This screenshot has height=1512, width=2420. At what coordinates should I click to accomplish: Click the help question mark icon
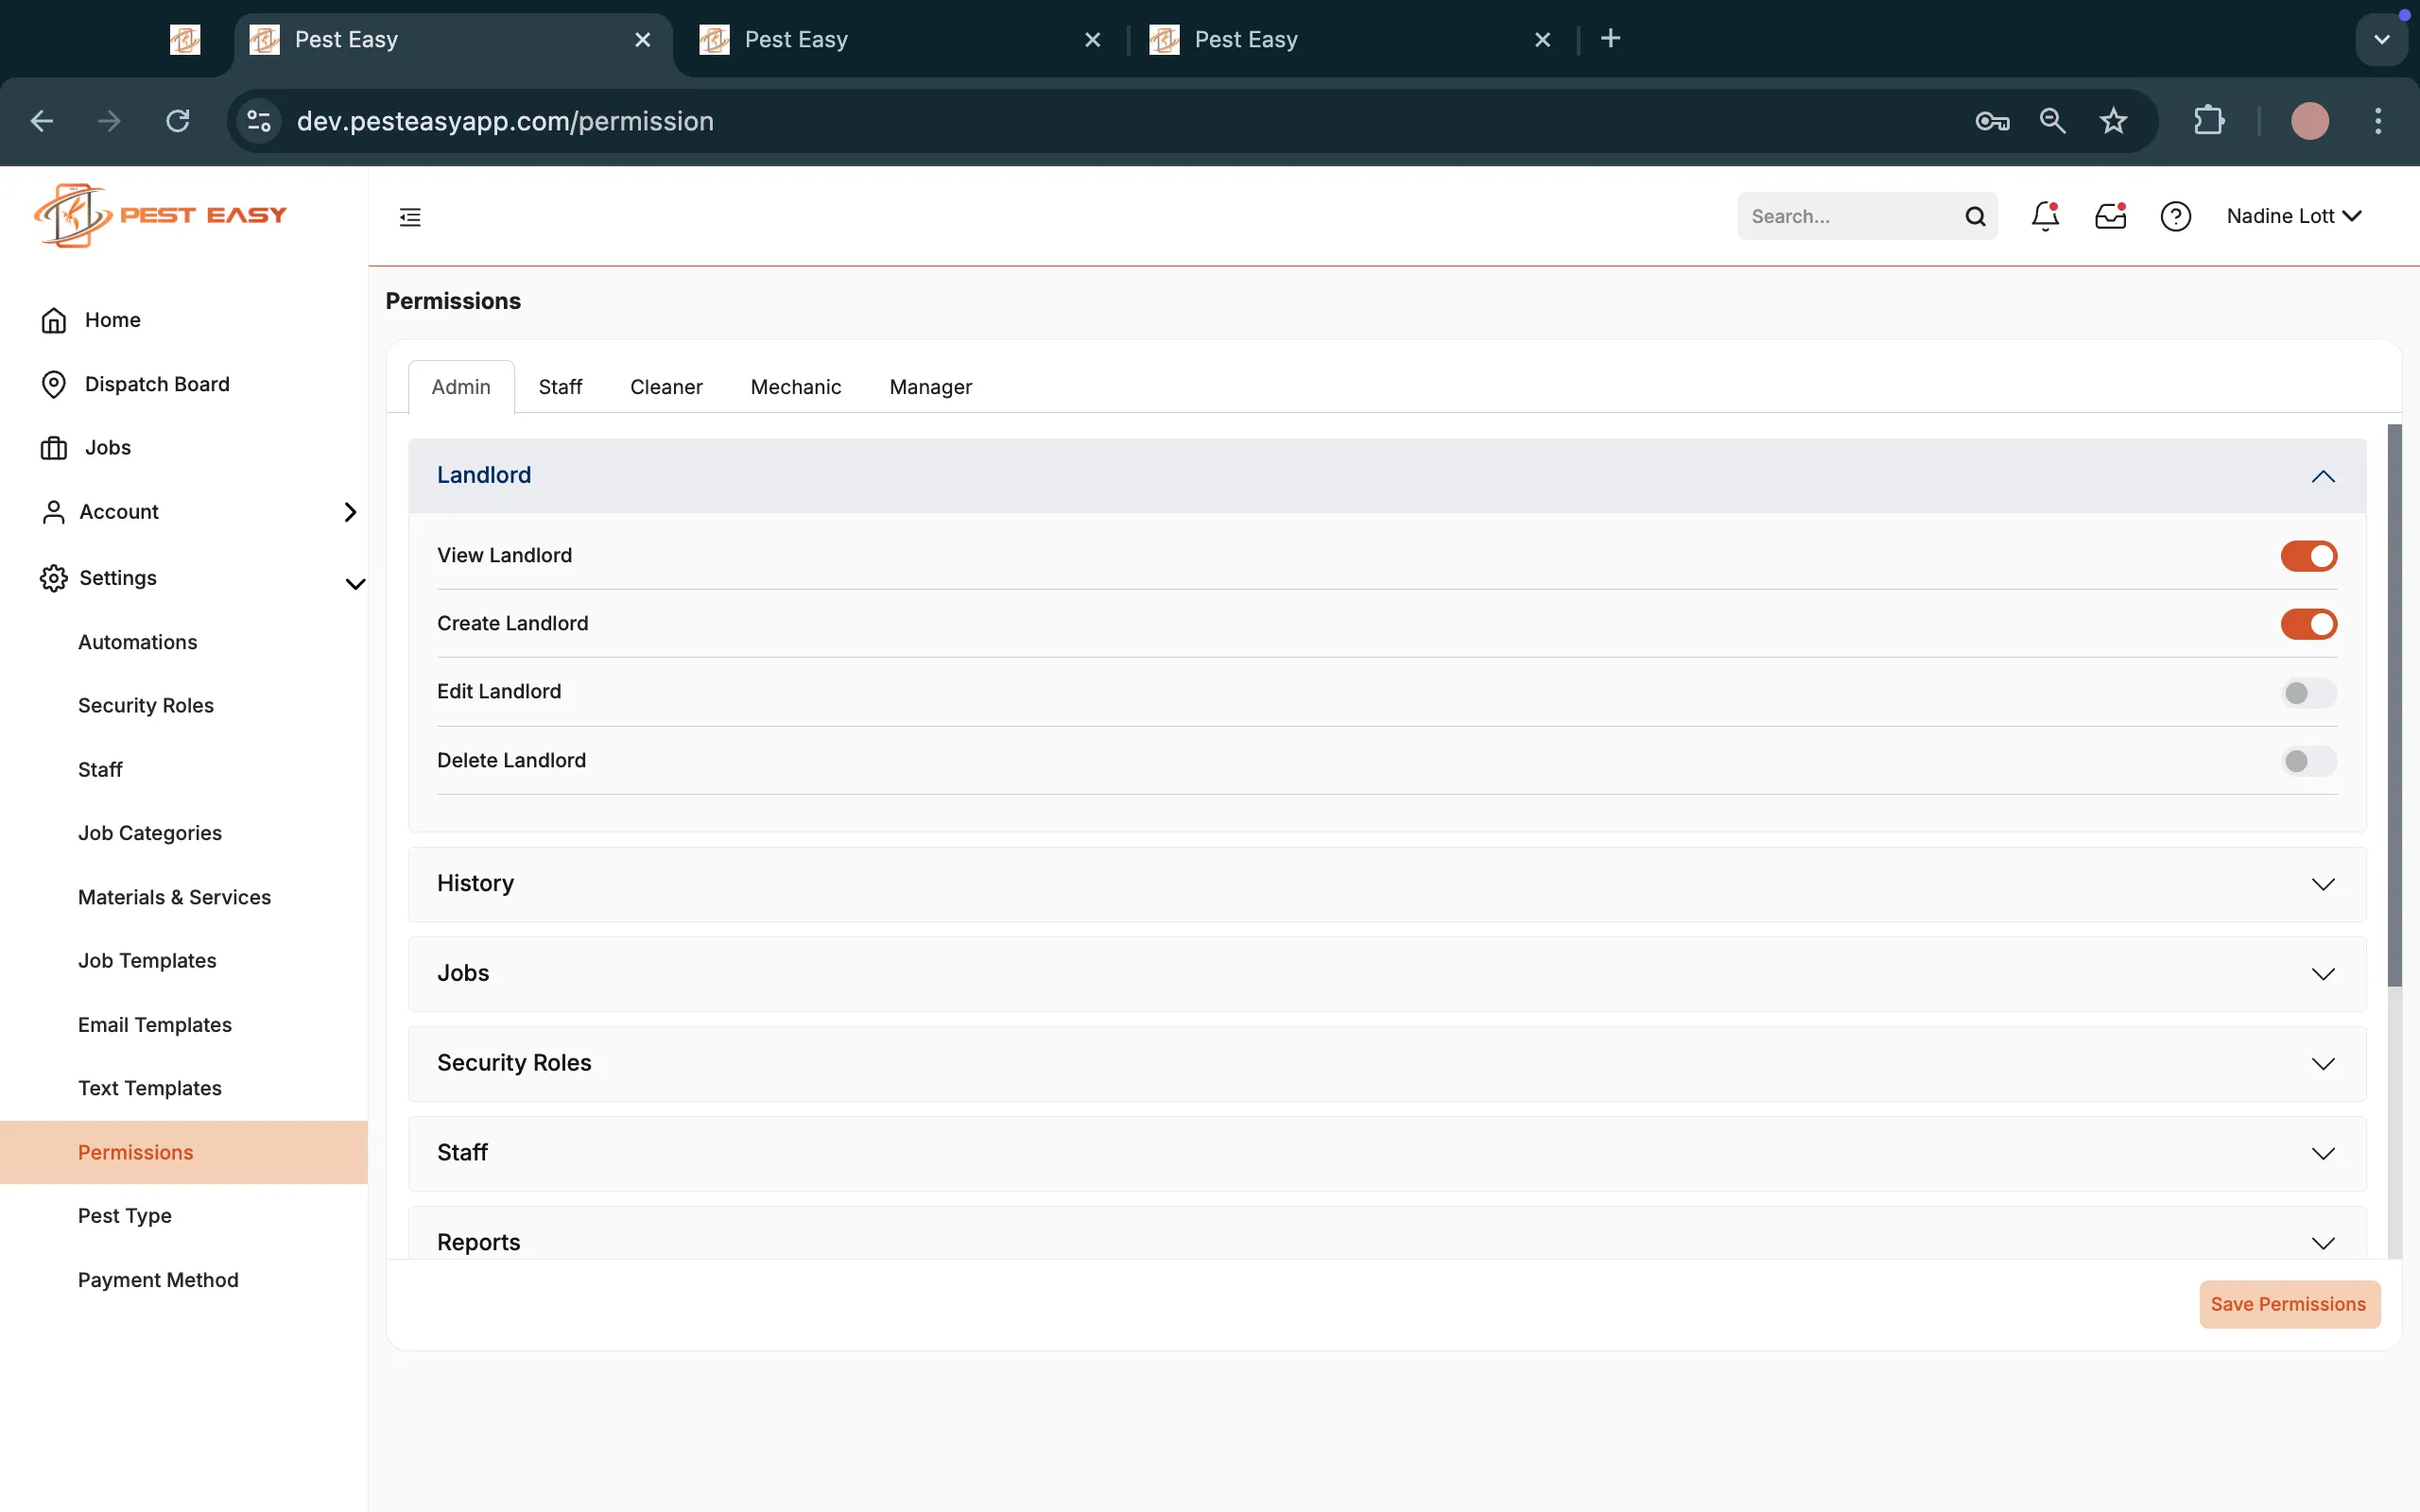pos(2175,216)
